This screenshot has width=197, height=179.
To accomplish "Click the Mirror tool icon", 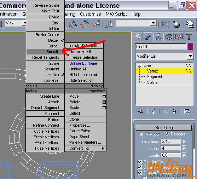I will coord(165,24).
